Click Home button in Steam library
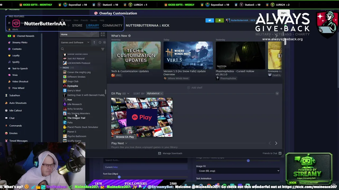The height and width of the screenshot is (190, 339). click(79, 34)
